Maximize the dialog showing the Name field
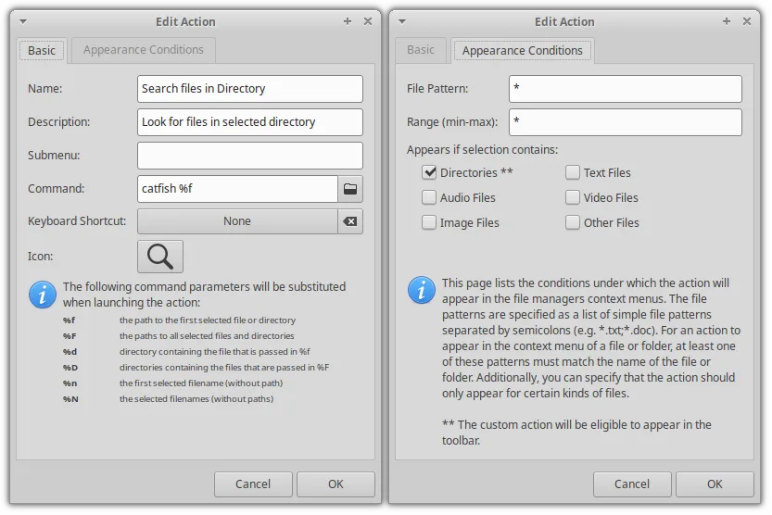772x515 pixels. (348, 21)
